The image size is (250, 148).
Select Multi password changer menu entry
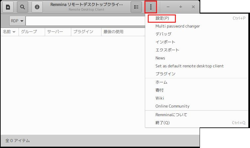(x=177, y=26)
